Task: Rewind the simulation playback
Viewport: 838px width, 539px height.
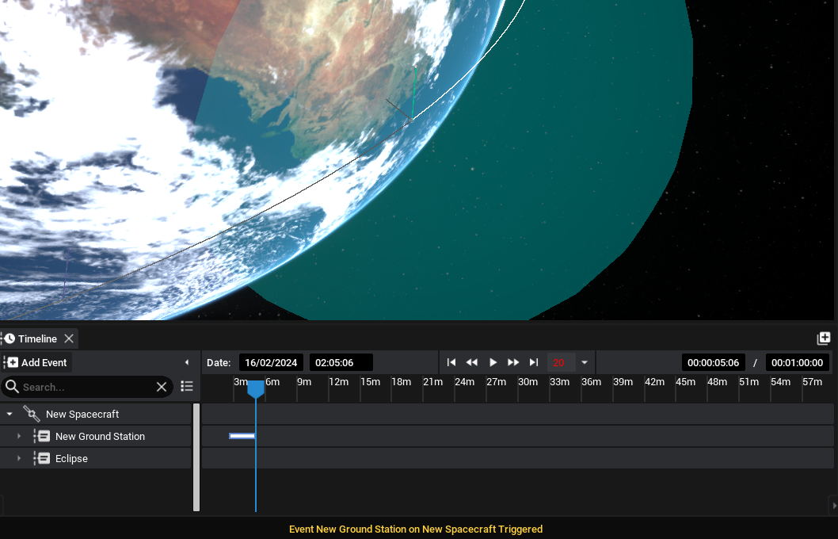Action: pos(472,362)
